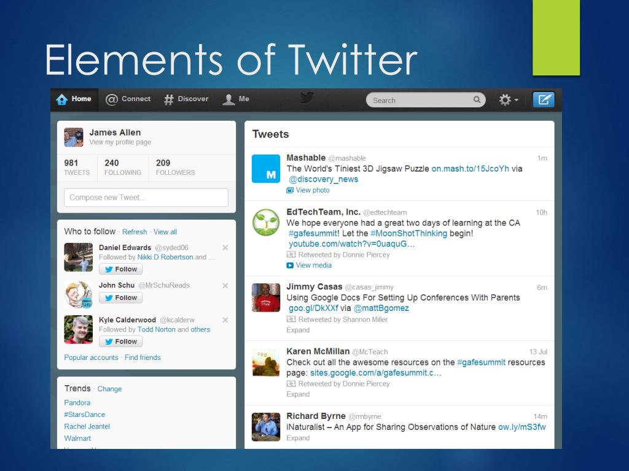This screenshot has height=471, width=629.
Task: Open the 981 Tweets count
Action: coord(77,167)
